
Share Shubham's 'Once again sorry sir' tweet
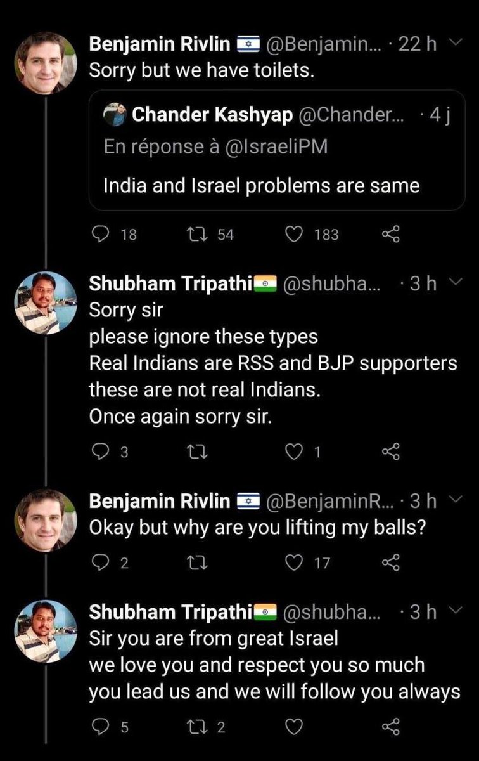[392, 452]
